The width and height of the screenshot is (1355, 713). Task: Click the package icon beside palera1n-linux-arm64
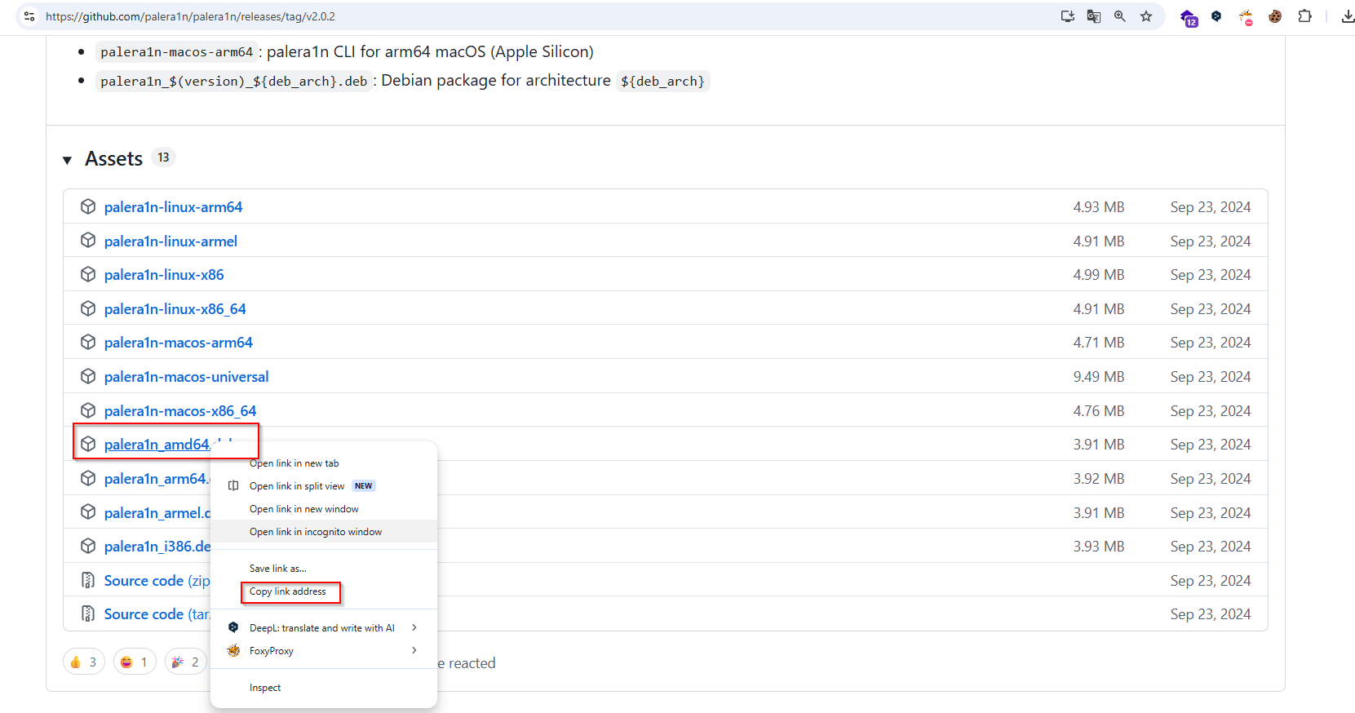tap(88, 207)
